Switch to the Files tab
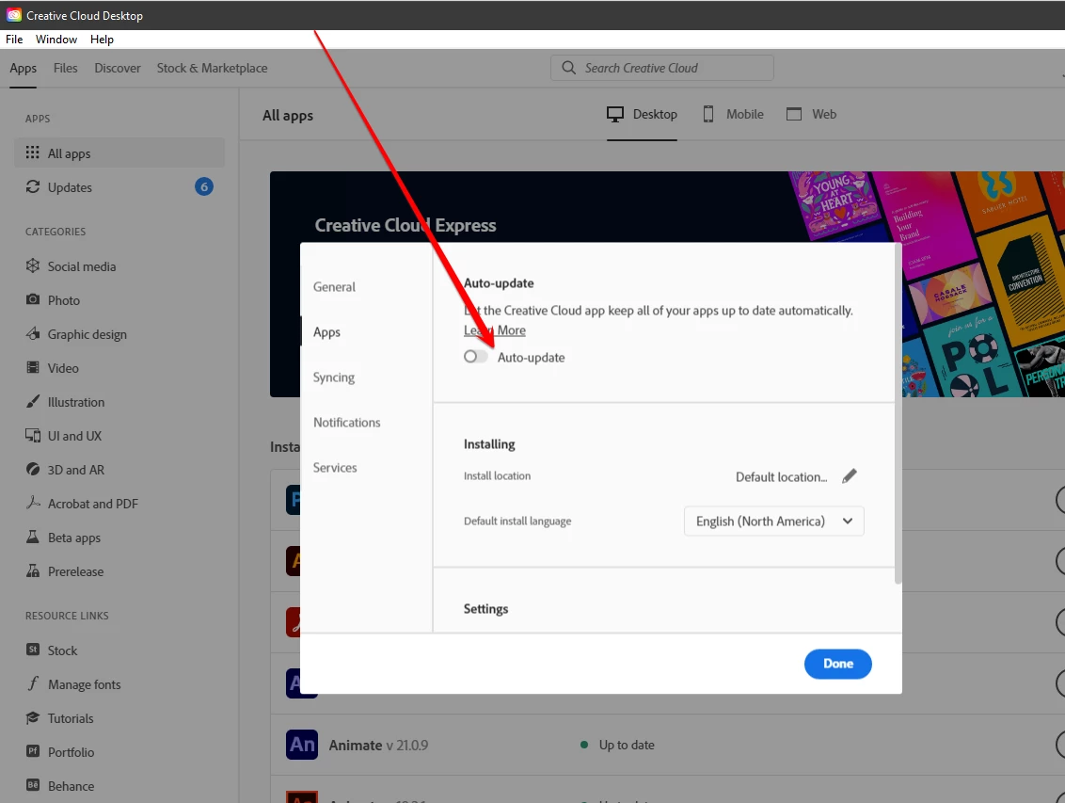The width and height of the screenshot is (1065, 803). 65,68
